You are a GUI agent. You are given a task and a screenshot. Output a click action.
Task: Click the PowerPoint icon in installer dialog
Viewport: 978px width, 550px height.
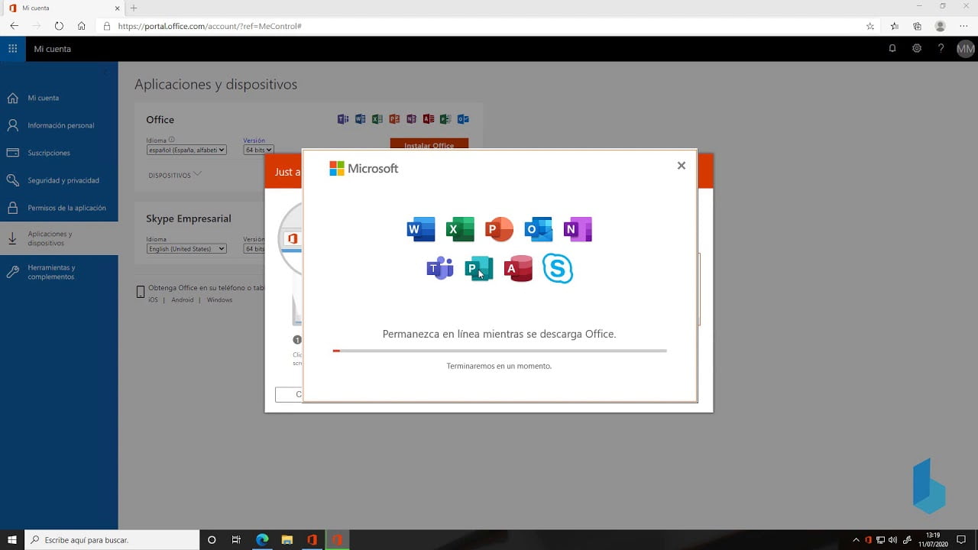tap(499, 229)
